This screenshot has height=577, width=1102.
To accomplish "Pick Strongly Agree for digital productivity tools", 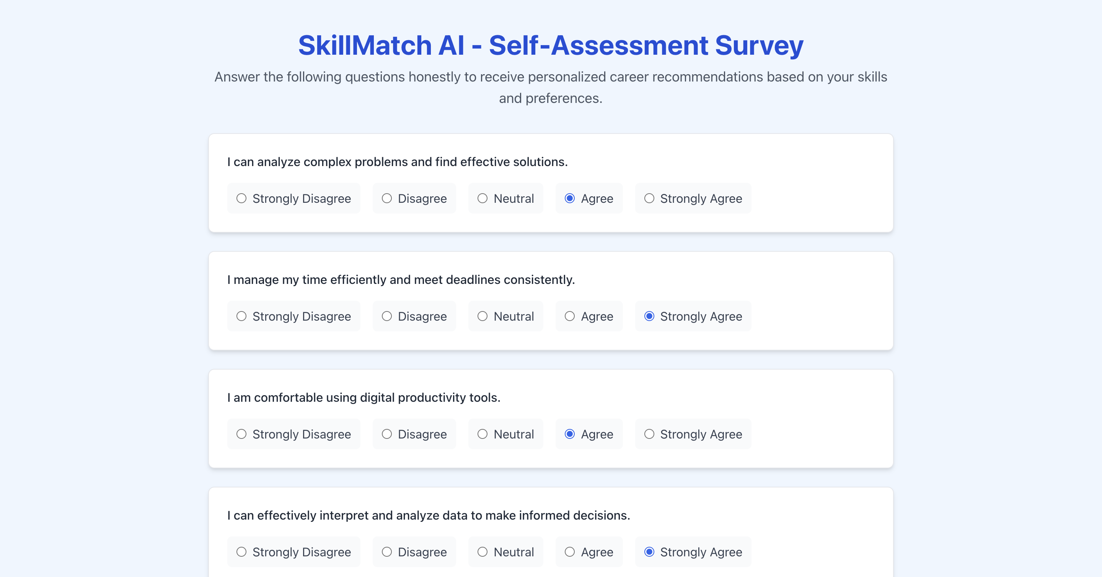I will pos(649,434).
